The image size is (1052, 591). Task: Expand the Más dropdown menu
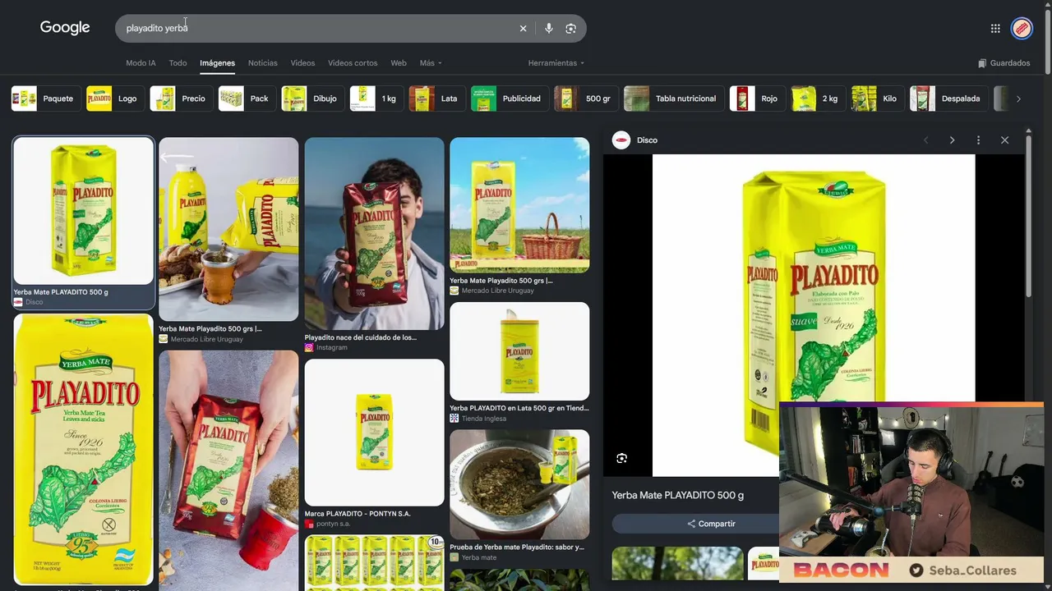click(431, 63)
